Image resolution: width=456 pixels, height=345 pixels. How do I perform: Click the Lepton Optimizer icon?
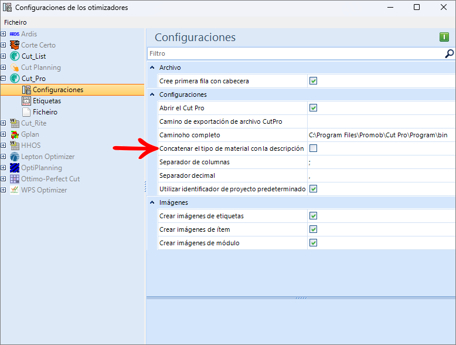coord(15,157)
